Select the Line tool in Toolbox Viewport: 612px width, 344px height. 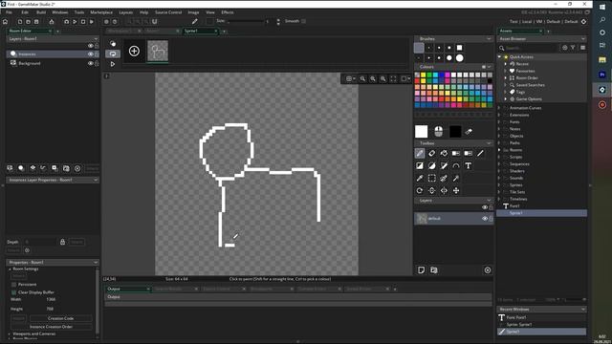480,153
